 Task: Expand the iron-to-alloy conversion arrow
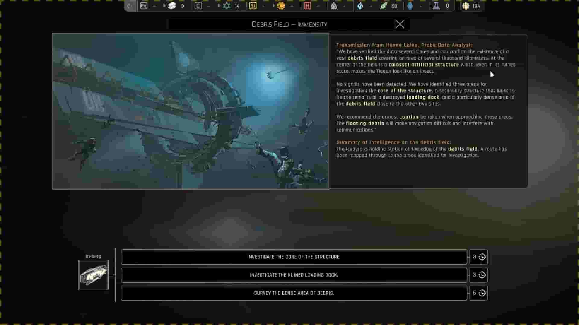tap(164, 5)
